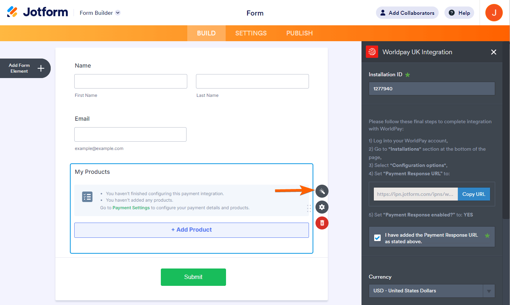Click the Help question mark icon
Screen dimensions: 510x305
(452, 13)
